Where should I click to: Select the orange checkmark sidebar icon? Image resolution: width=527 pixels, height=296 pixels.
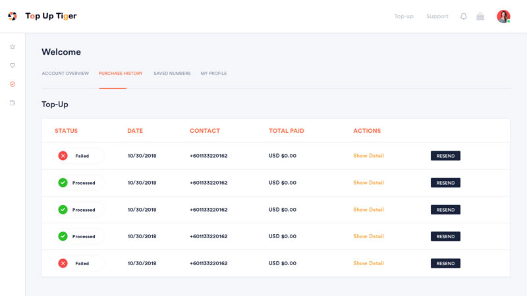point(13,84)
